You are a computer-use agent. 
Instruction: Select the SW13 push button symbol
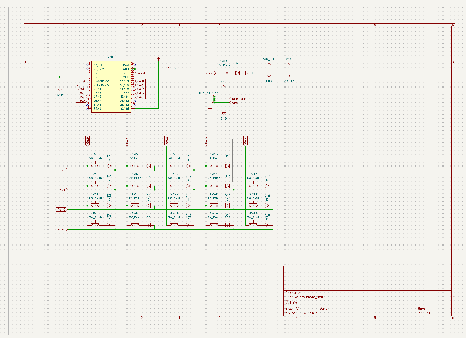pos(214,165)
